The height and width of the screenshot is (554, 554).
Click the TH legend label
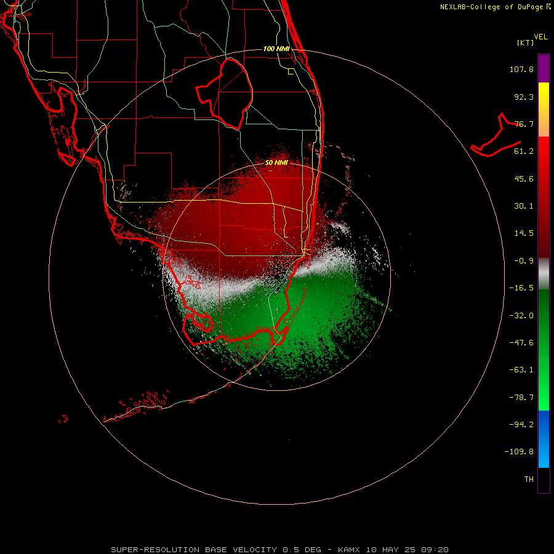click(529, 480)
